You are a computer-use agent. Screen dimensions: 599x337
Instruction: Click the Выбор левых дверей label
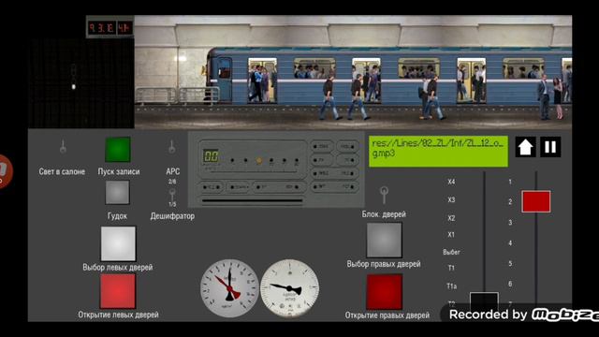coord(118,267)
